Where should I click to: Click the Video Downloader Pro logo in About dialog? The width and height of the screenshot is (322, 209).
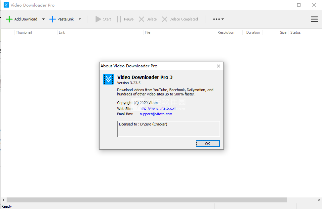pos(108,79)
